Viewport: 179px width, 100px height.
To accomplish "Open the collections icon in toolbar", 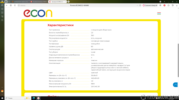I will (173, 5).
